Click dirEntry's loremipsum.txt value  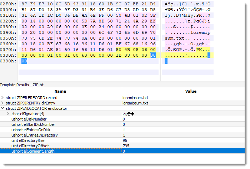[135, 103]
